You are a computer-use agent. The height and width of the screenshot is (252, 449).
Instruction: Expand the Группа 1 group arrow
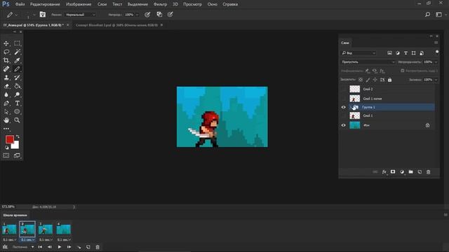[x=350, y=107]
